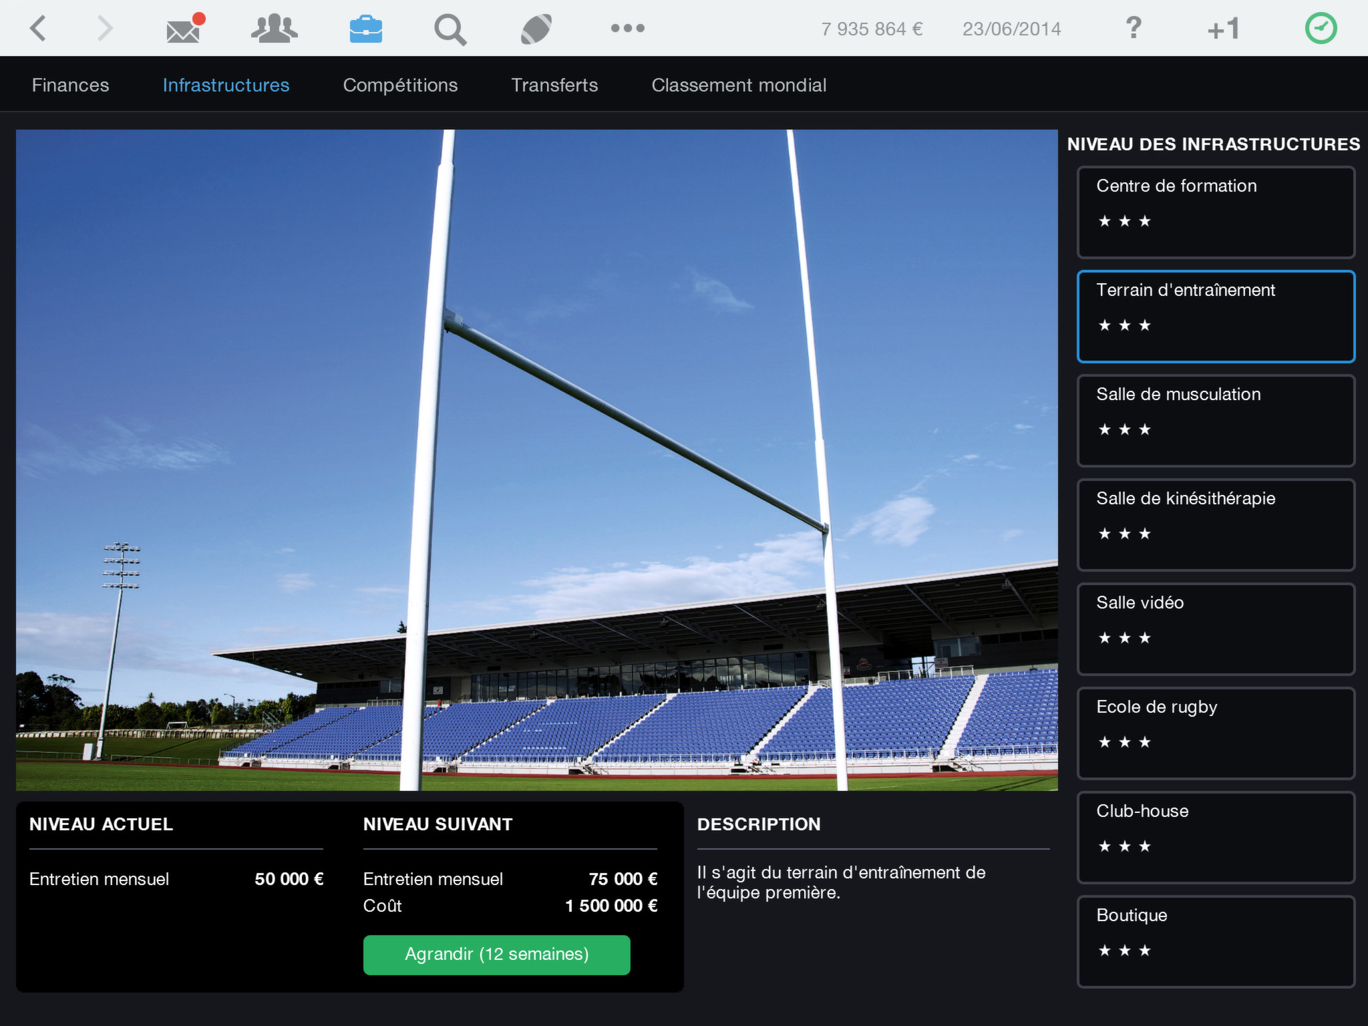View the Classement mondial tab
Viewport: 1368px width, 1026px height.
(739, 85)
